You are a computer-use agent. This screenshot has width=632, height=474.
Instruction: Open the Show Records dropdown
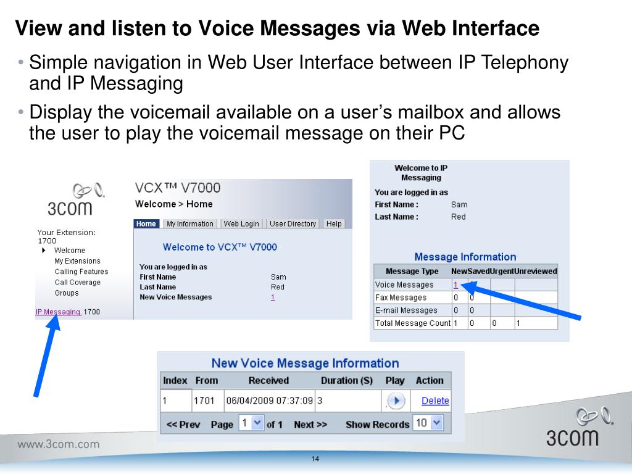[x=428, y=423]
